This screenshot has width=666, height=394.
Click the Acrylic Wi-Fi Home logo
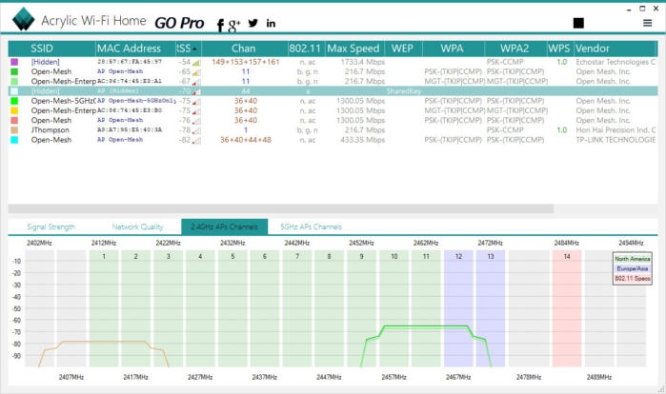tap(24, 19)
